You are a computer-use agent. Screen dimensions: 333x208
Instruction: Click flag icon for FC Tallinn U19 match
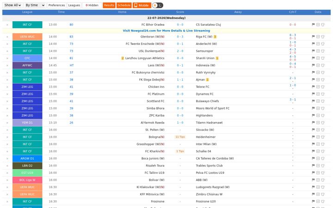(313, 173)
